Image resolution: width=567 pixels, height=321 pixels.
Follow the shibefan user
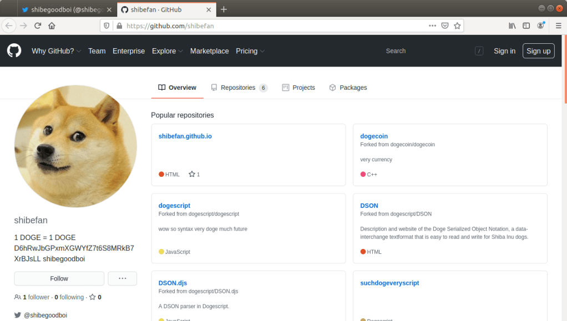coord(59,278)
